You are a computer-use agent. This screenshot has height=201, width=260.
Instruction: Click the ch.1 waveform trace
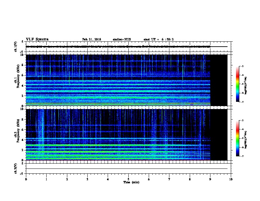click(x=127, y=47)
